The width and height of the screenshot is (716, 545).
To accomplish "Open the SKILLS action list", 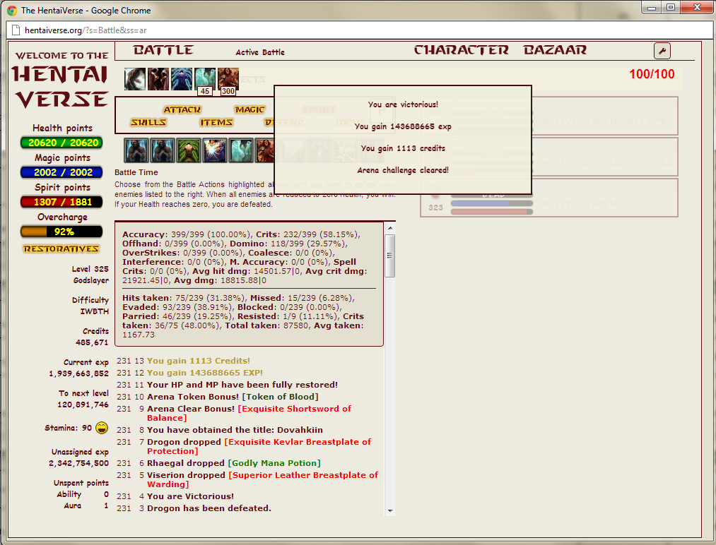I will pos(148,123).
